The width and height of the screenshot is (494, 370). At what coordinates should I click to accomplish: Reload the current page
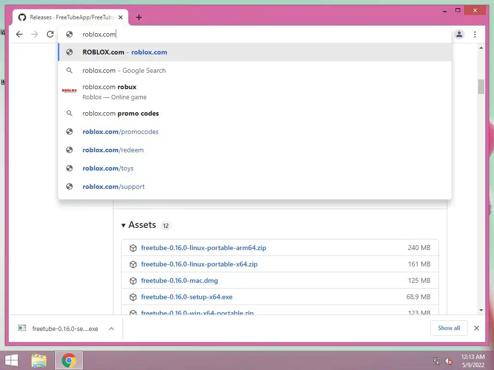50,34
